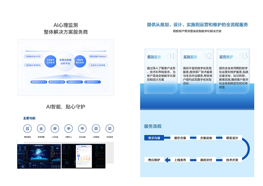This screenshot has width=263, height=186.
Task: Select the 规划设计 card heading
Action: tap(154, 57)
